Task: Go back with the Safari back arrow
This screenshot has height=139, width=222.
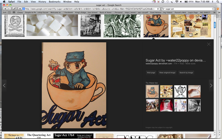Action: pyautogui.click(x=5, y=9)
